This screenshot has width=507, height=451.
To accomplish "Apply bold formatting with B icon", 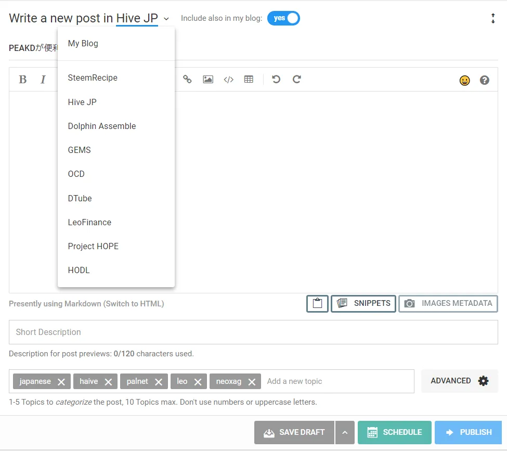I will (23, 79).
